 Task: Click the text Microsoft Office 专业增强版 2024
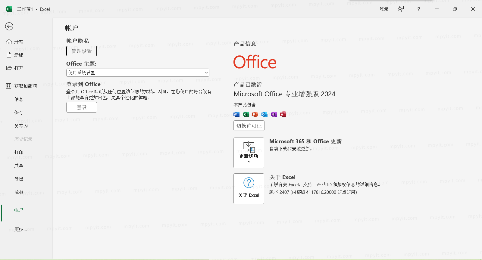click(284, 94)
